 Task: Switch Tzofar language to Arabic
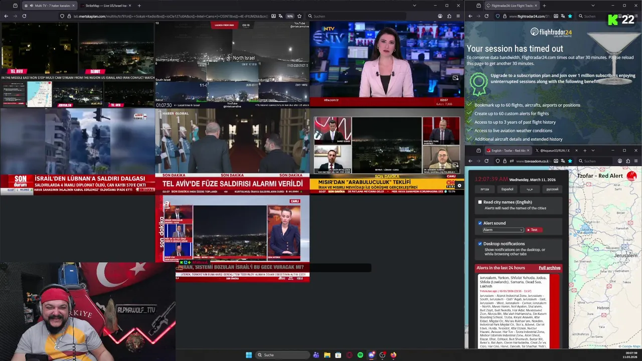click(530, 189)
